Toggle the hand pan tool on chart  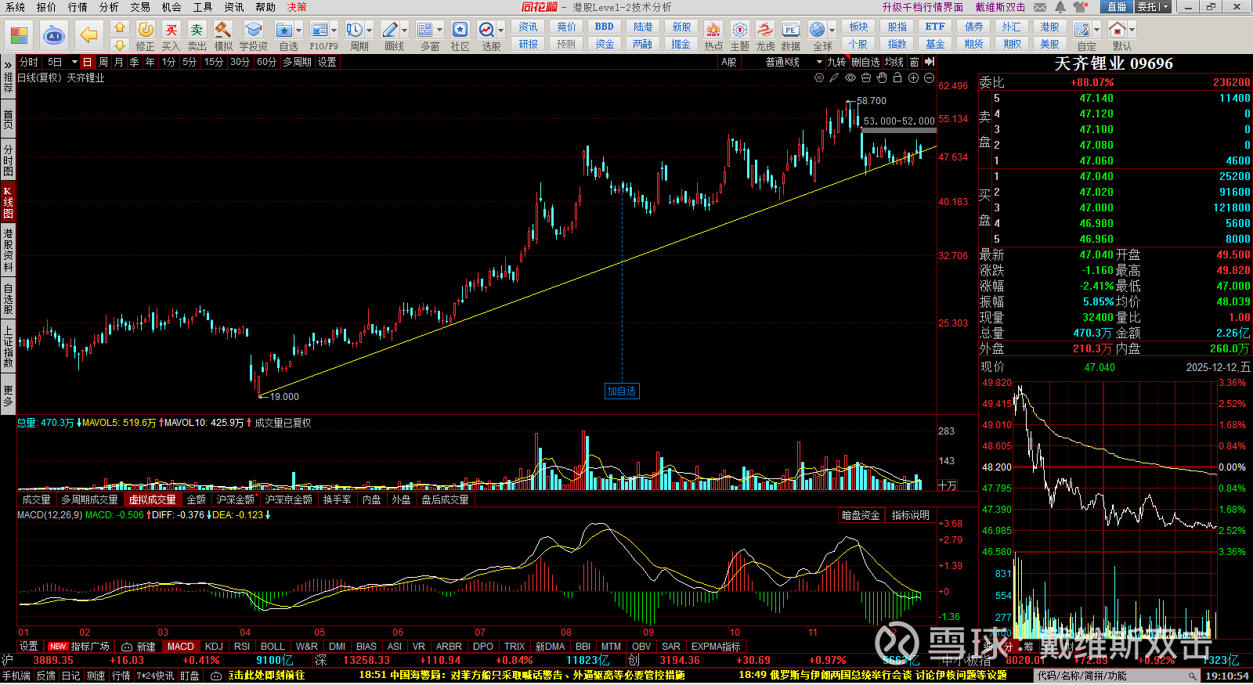click(x=882, y=78)
